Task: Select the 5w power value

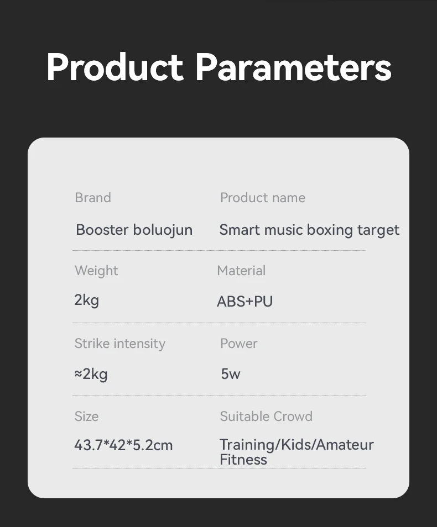Action: pyautogui.click(x=231, y=374)
